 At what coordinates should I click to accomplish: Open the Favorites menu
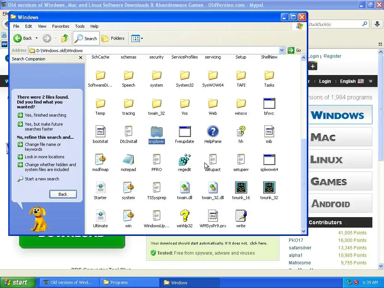pos(60,26)
